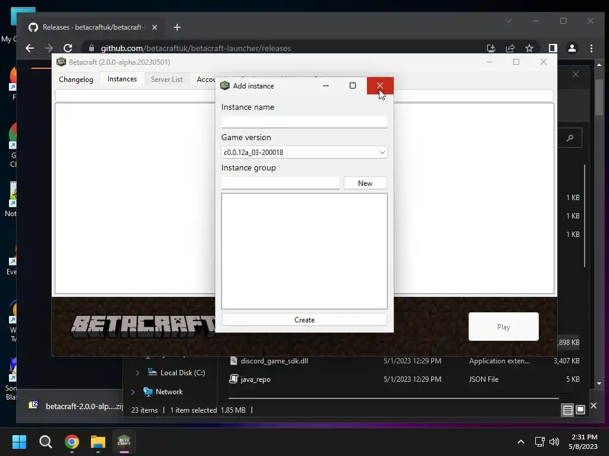
Task: Click the Betacraft taskbar icon
Action: [x=124, y=442]
